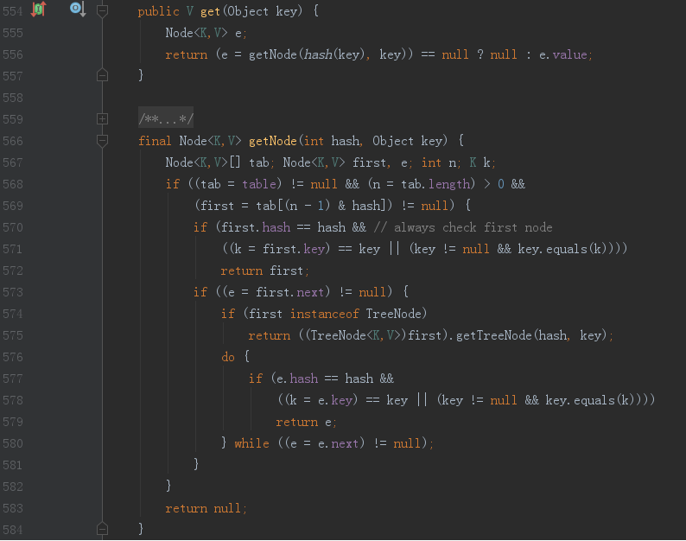Click the fold end marker on line 557

pyautogui.click(x=102, y=75)
